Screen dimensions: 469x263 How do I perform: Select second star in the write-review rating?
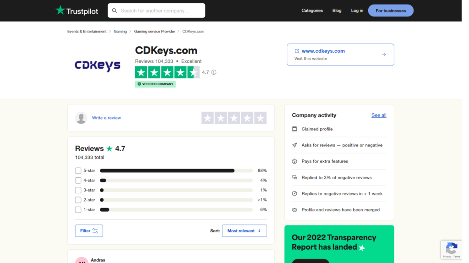coord(221,118)
